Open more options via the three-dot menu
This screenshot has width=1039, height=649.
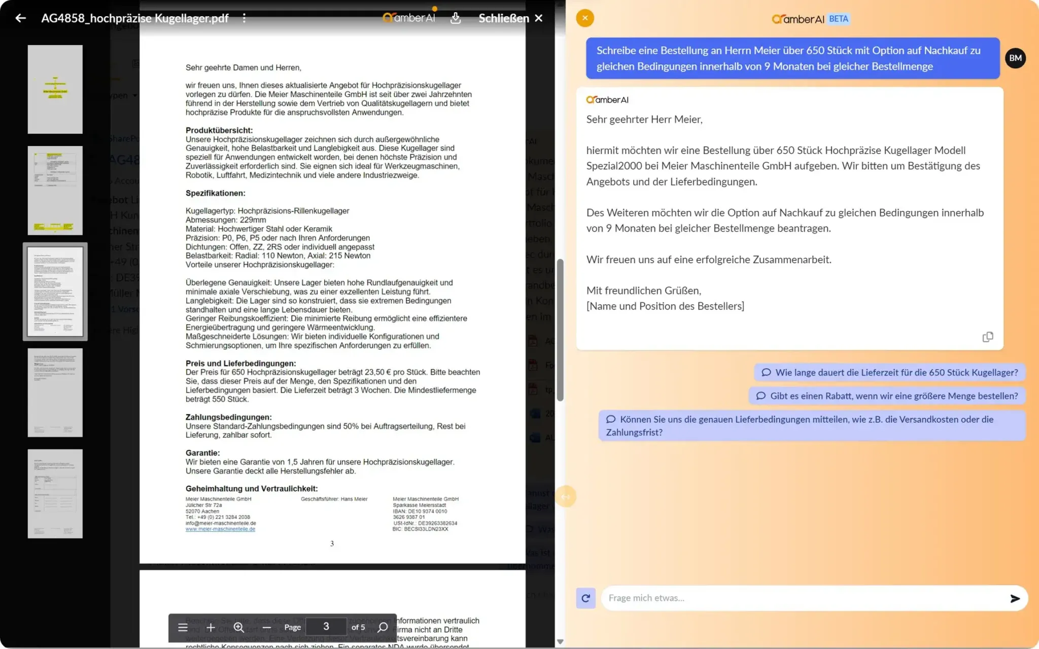click(x=245, y=18)
